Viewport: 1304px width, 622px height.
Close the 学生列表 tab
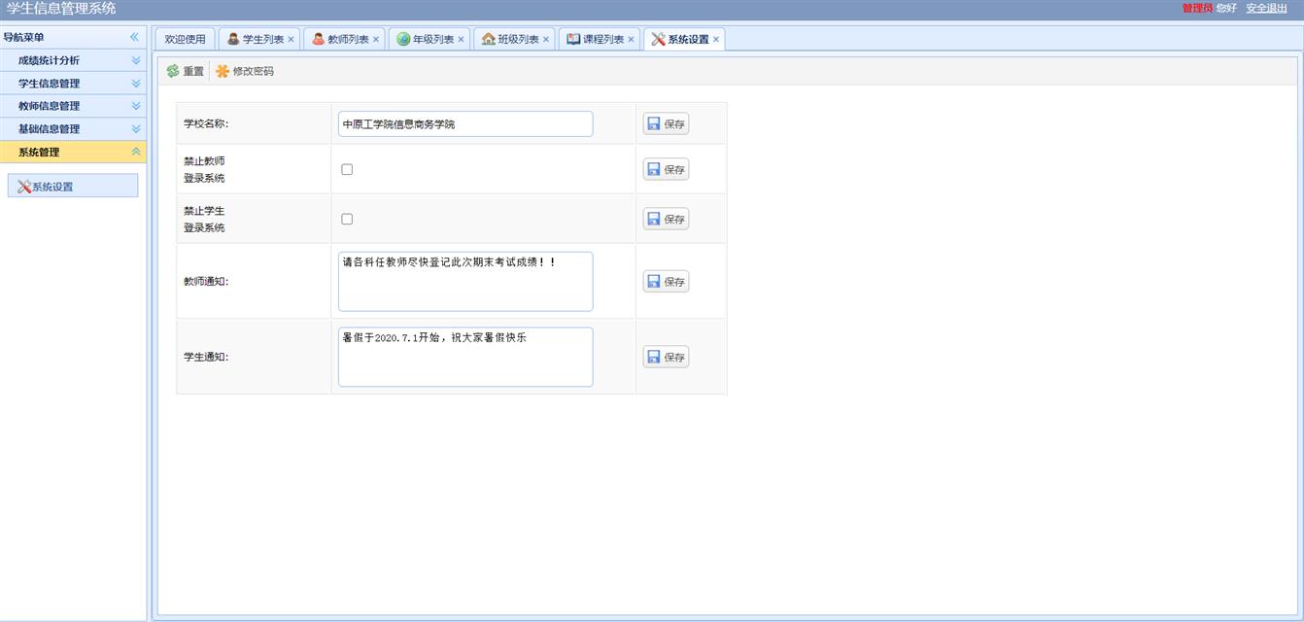pyautogui.click(x=291, y=40)
